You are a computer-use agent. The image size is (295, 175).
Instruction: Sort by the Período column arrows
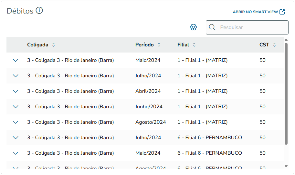click(x=159, y=45)
